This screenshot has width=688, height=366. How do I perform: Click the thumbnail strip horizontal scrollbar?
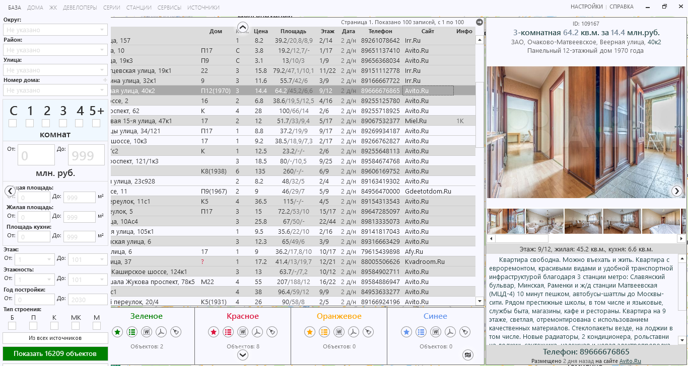pos(521,239)
